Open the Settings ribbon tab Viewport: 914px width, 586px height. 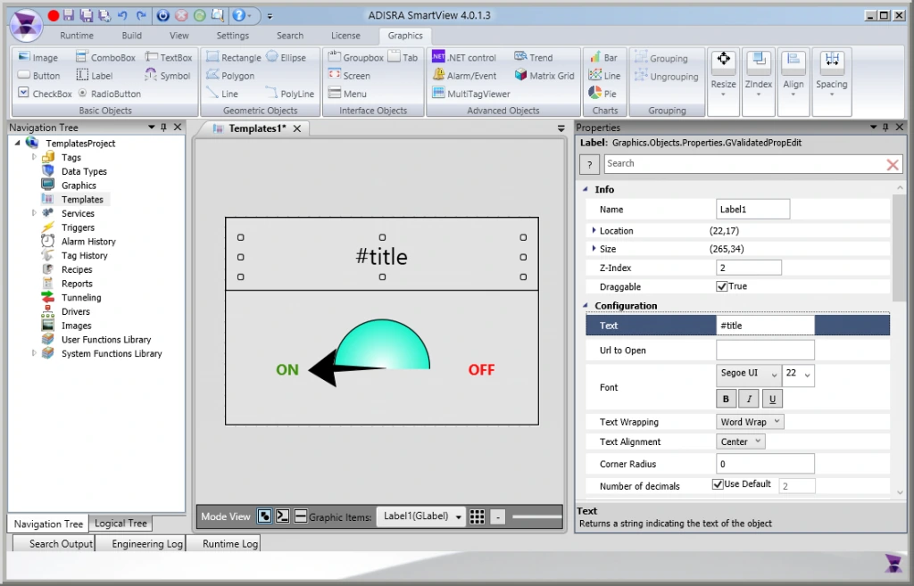pyautogui.click(x=233, y=36)
